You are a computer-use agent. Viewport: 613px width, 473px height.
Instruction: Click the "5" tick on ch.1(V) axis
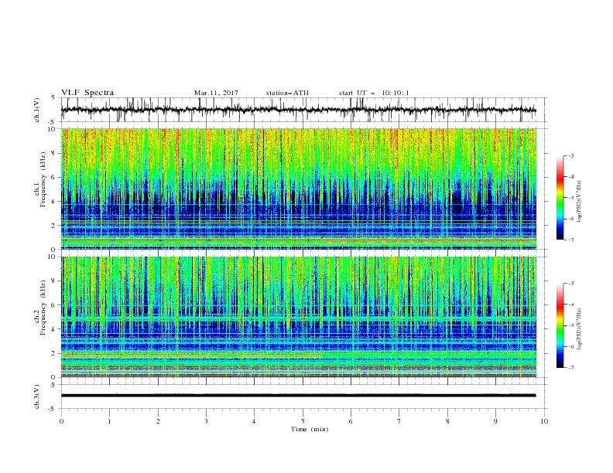coord(54,98)
